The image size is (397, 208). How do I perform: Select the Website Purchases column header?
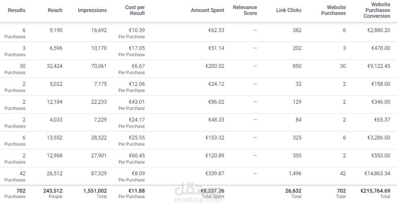[333, 10]
